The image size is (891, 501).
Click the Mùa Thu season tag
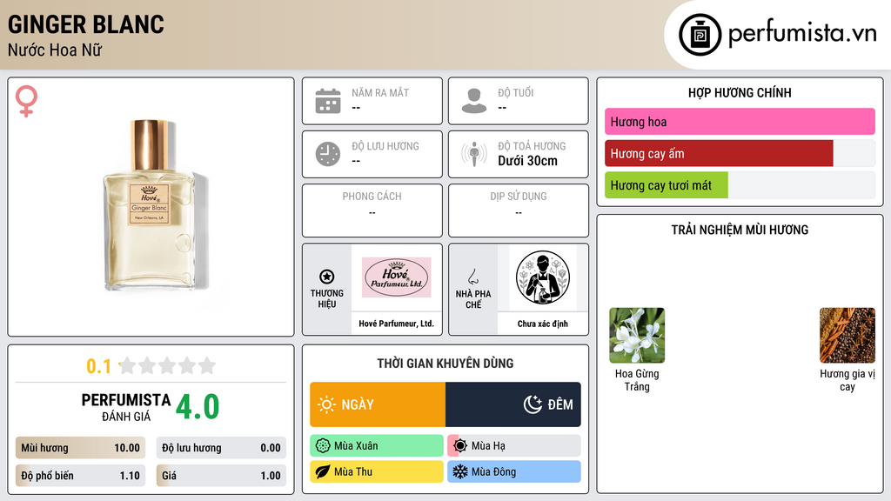tap(377, 471)
